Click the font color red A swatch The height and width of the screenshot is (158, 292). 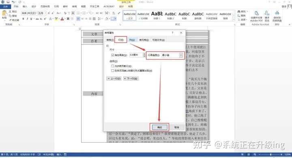(x=62, y=19)
